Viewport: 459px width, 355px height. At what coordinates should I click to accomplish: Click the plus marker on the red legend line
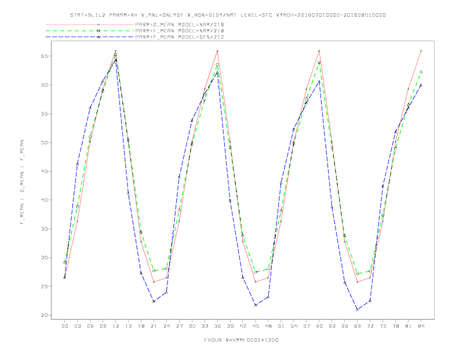pyautogui.click(x=99, y=24)
